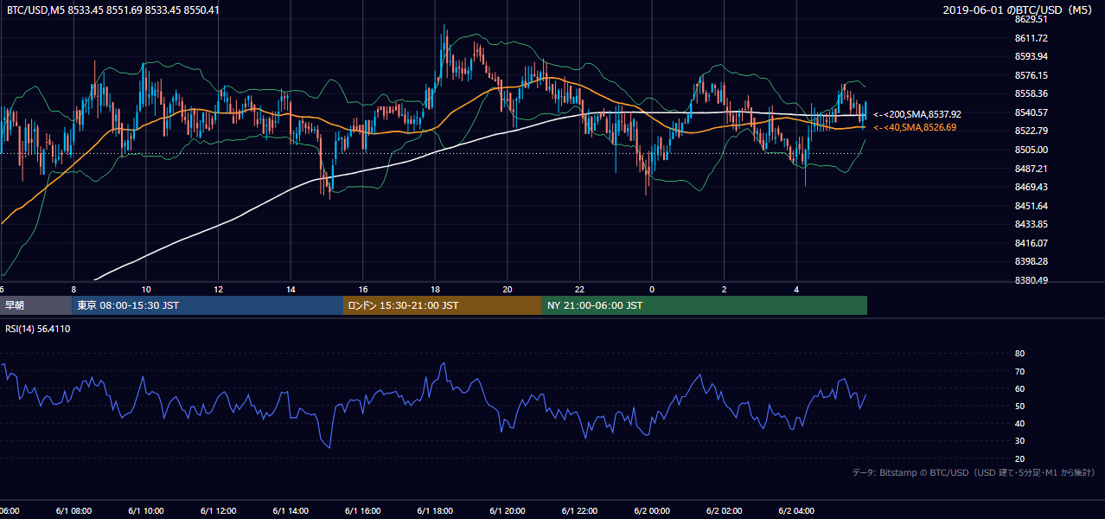Click the 40 SMA 8526.69 label

click(x=915, y=128)
